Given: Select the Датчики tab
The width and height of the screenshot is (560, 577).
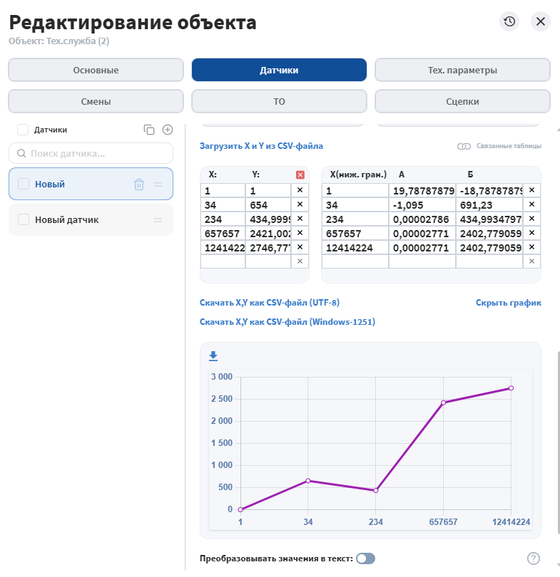Looking at the screenshot, I should tap(279, 70).
